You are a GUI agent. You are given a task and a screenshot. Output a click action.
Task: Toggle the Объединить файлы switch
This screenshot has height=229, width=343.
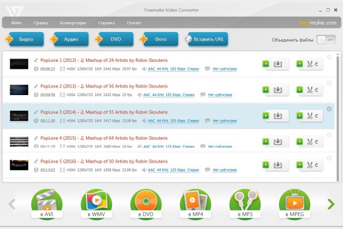[326, 40]
